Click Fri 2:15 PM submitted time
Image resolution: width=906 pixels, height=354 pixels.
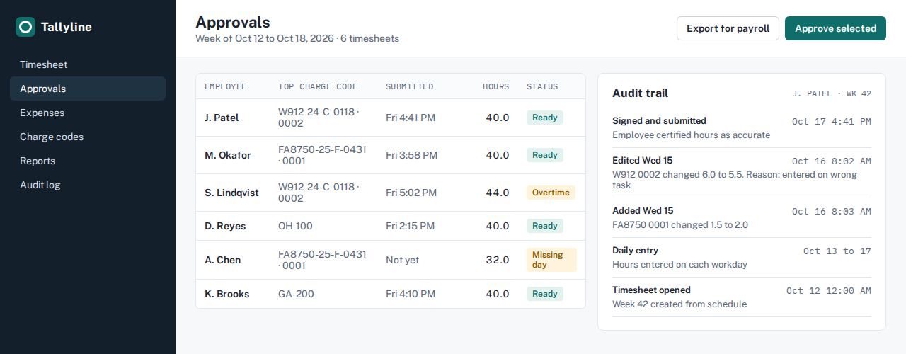411,226
